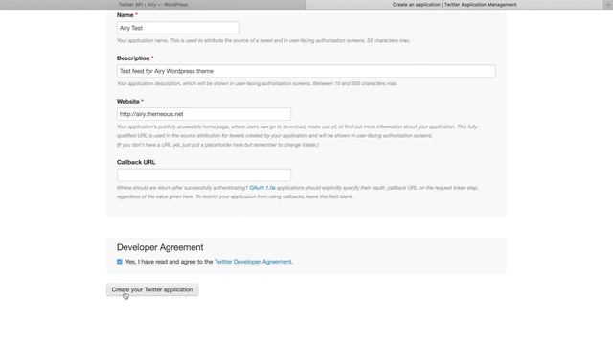Uncheck the Developer Agreement checkbox

click(x=119, y=262)
